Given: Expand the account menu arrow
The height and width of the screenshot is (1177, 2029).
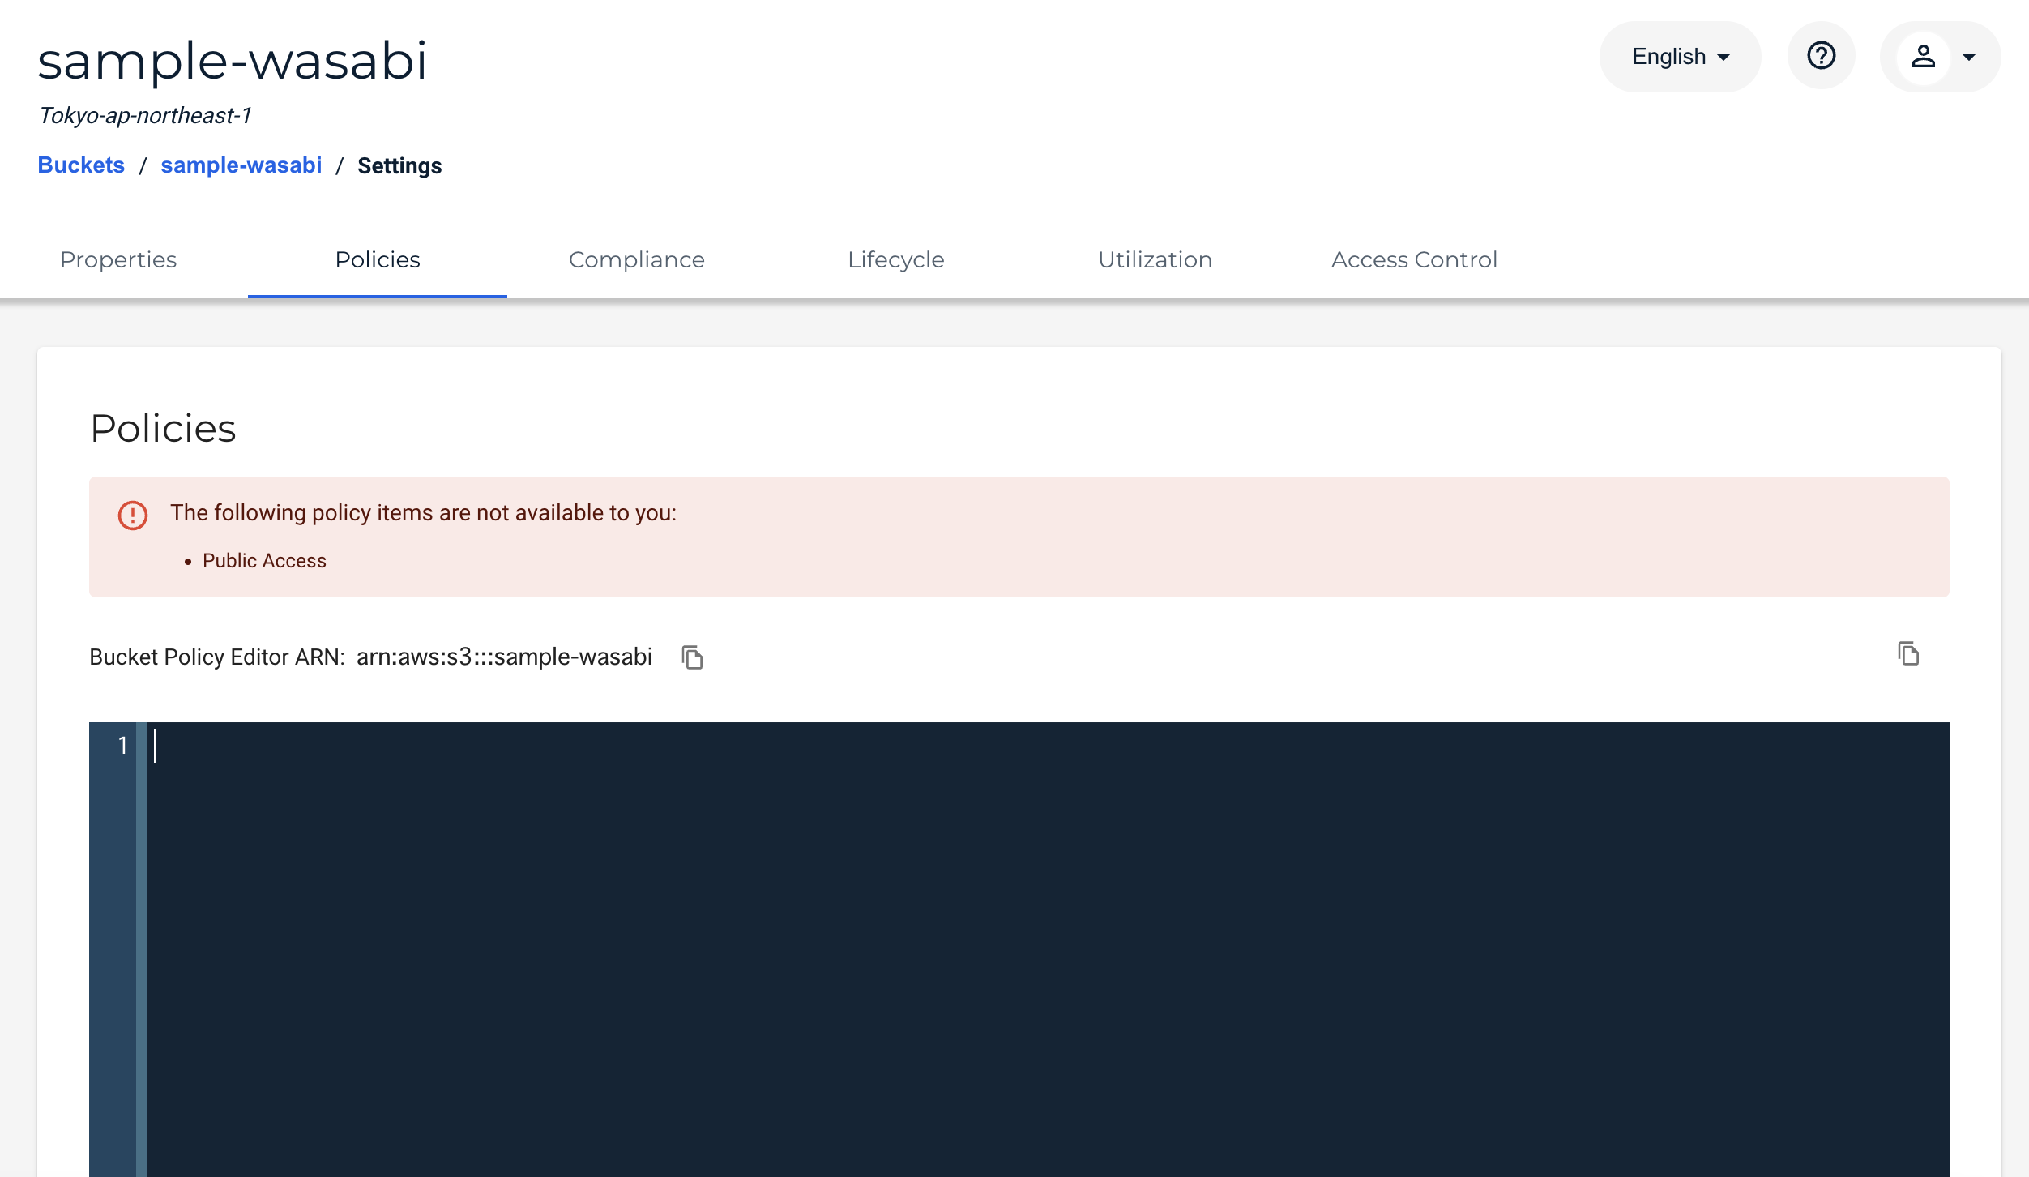Looking at the screenshot, I should pyautogui.click(x=1969, y=57).
